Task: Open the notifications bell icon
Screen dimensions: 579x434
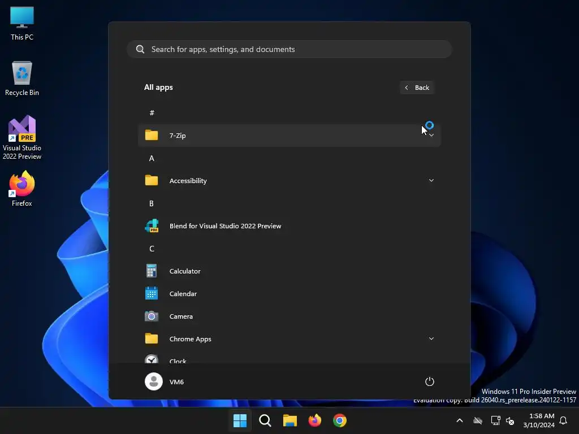Action: coord(563,420)
